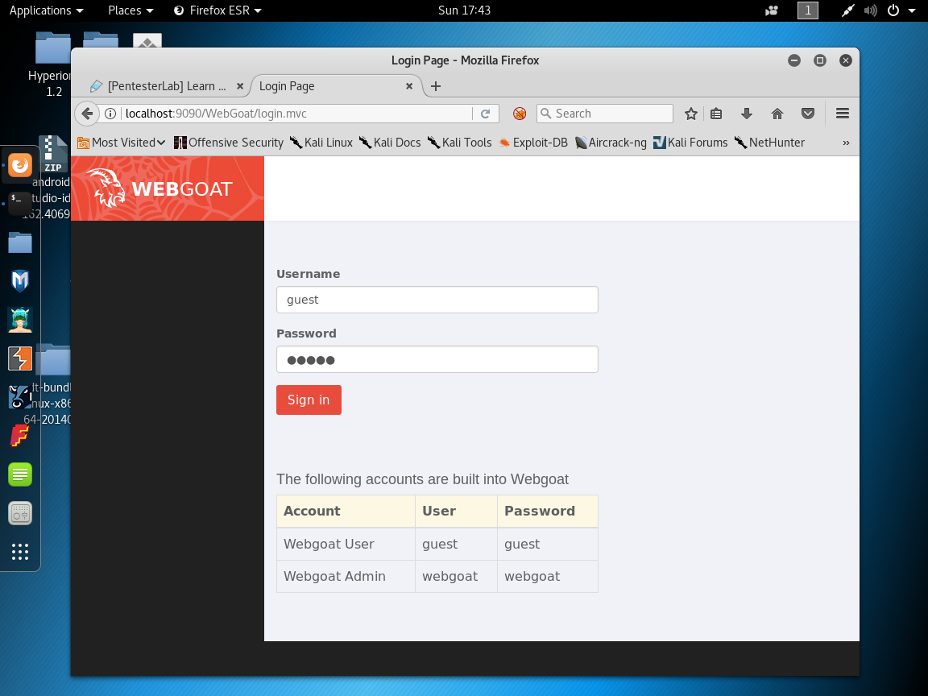
Task: Expand the Most Visited bookmarks dropdown
Action: pyautogui.click(x=121, y=143)
